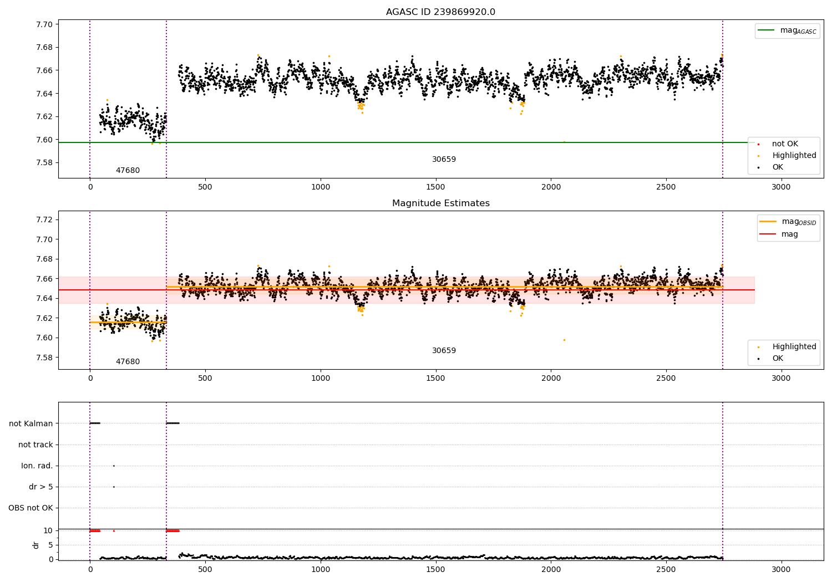Click the green mag AGASC horizontal line in top plot
The image size is (832, 582).
406,142
